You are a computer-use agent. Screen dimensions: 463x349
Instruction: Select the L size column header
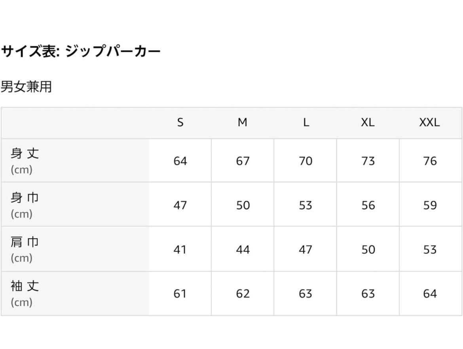point(306,123)
